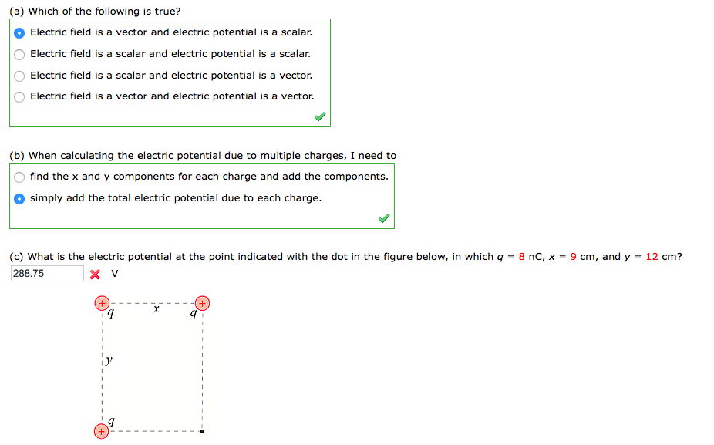Select 'Electric field is a scalar and electric potential is a scalar'
This screenshot has width=714, height=445.
click(x=19, y=54)
